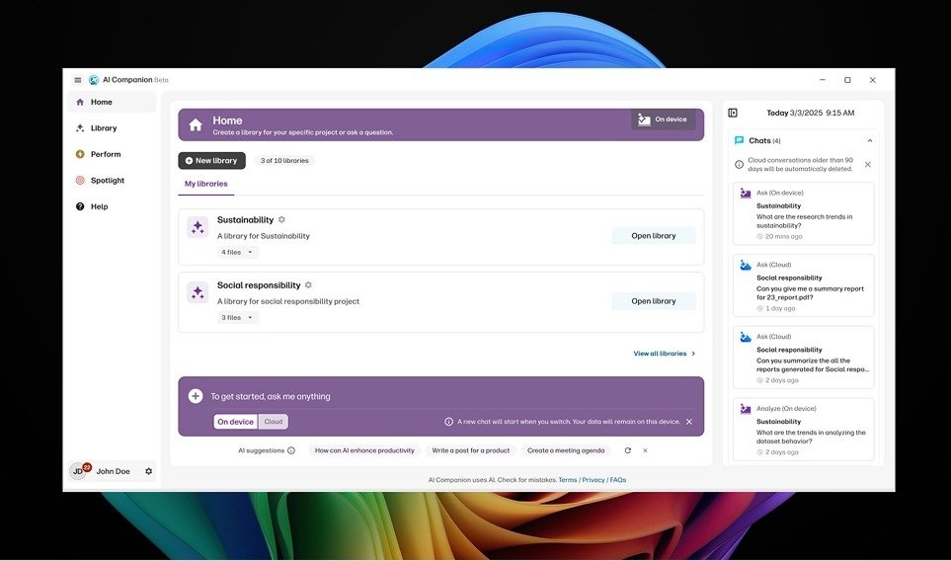Open Social responsibility library settings gear
The image size is (951, 561).
(308, 285)
